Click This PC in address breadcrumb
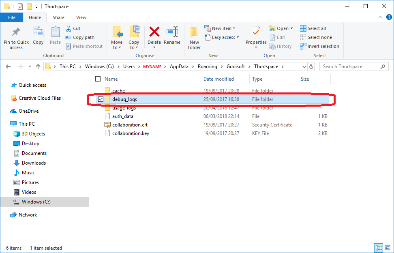This screenshot has width=394, height=253. pos(68,66)
